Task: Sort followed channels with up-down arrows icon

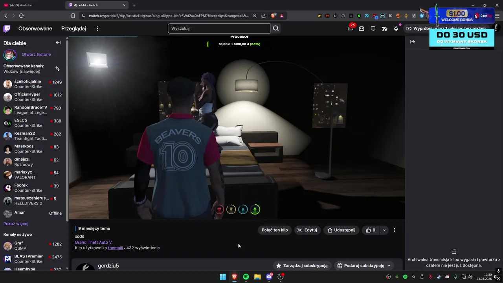Action: (57, 69)
